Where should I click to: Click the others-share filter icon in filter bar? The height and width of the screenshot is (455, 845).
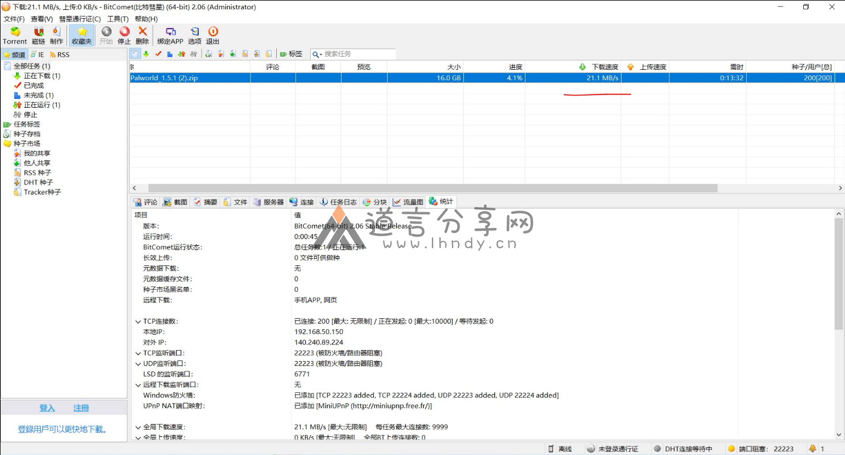coord(233,54)
